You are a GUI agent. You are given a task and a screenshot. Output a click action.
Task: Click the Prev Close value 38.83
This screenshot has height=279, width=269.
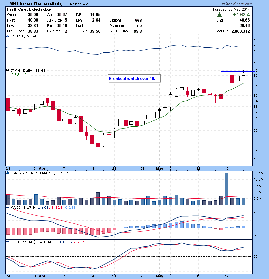33,31
